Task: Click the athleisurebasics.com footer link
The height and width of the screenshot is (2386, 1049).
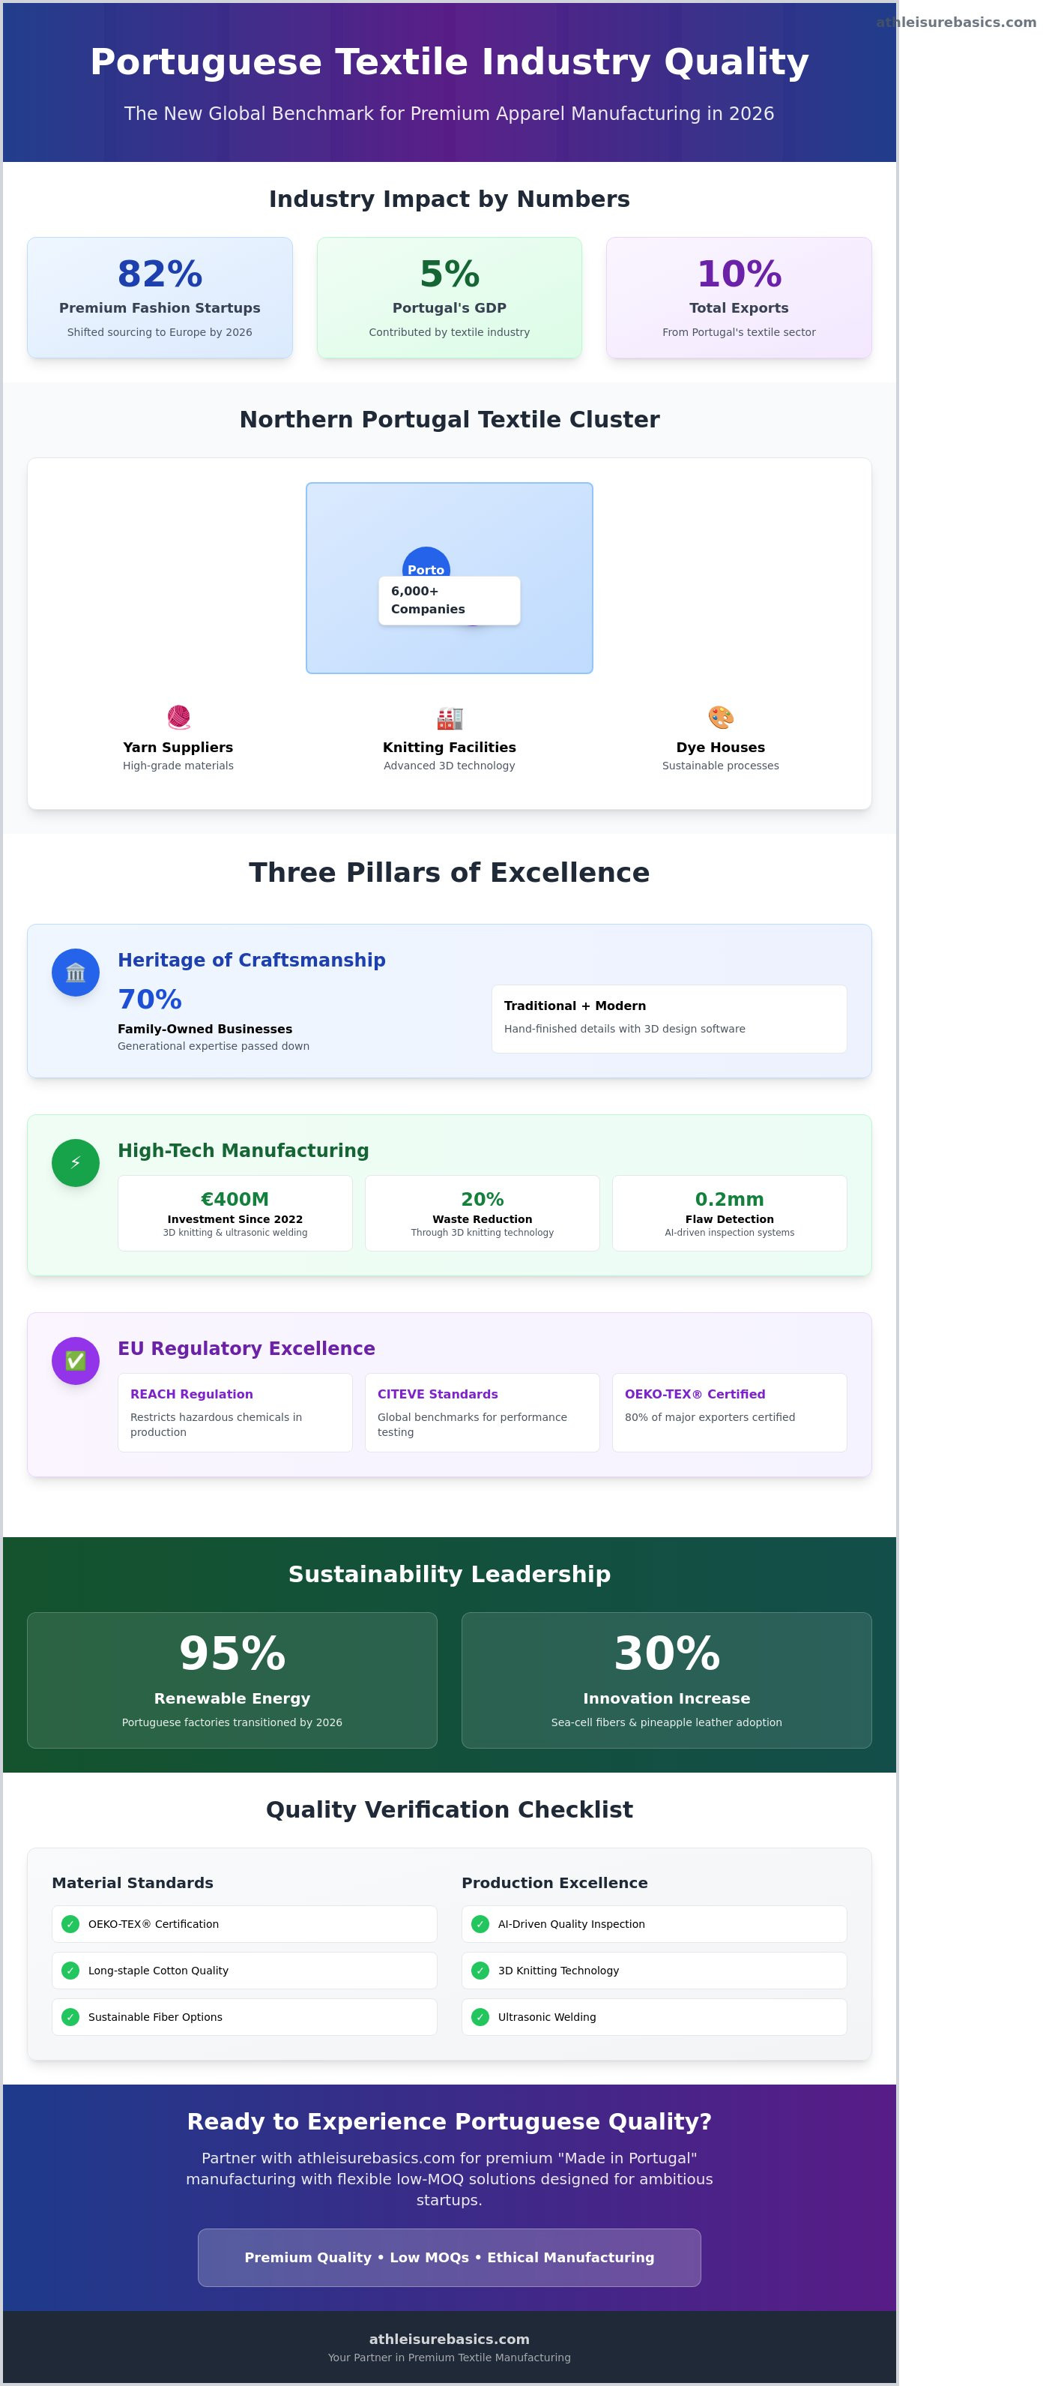Action: pos(449,2339)
